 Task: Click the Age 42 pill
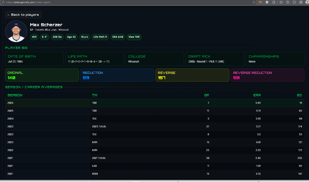[x=71, y=37]
